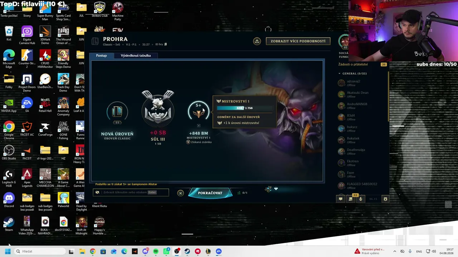Select OBS Studio desktop icon
Image resolution: width=458 pixels, height=257 pixels.
pyautogui.click(x=9, y=153)
